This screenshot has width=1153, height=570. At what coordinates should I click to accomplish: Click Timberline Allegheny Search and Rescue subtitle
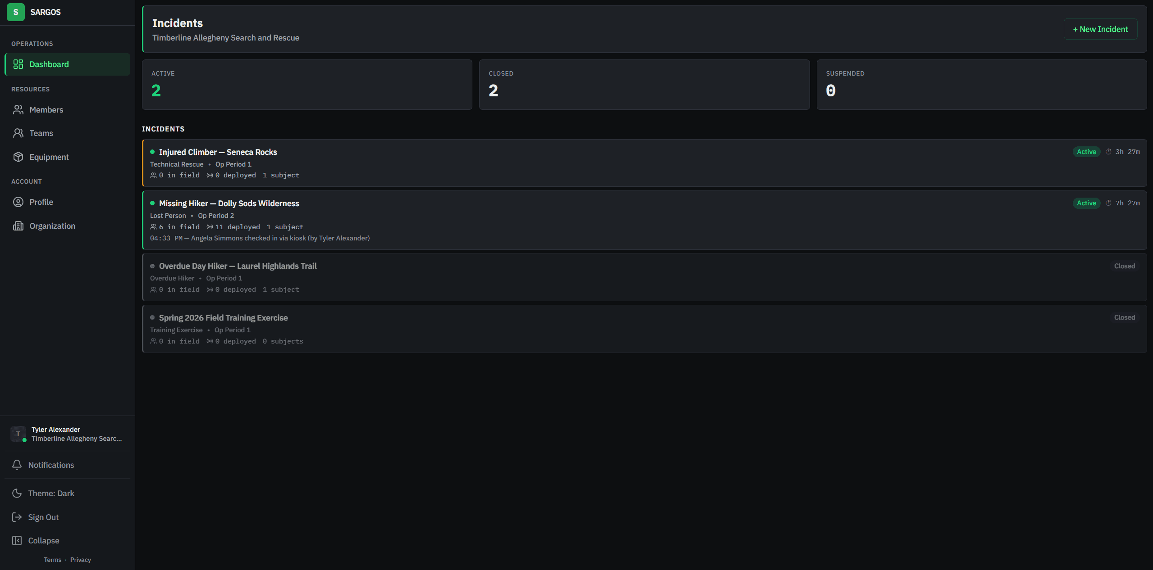[x=226, y=38]
